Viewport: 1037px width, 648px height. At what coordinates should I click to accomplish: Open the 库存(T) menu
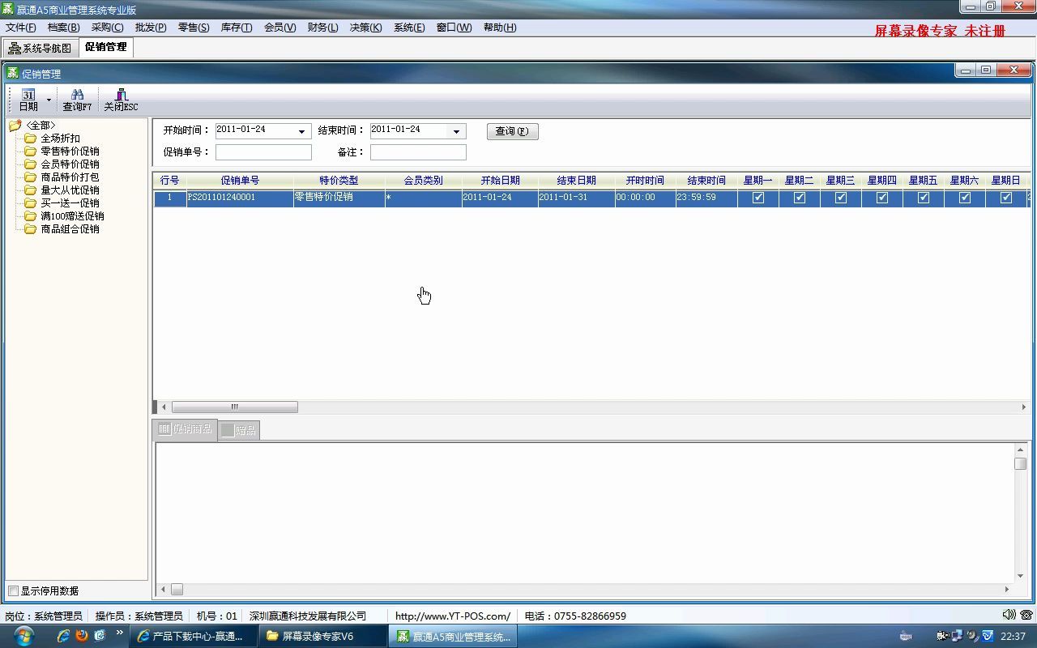point(237,28)
